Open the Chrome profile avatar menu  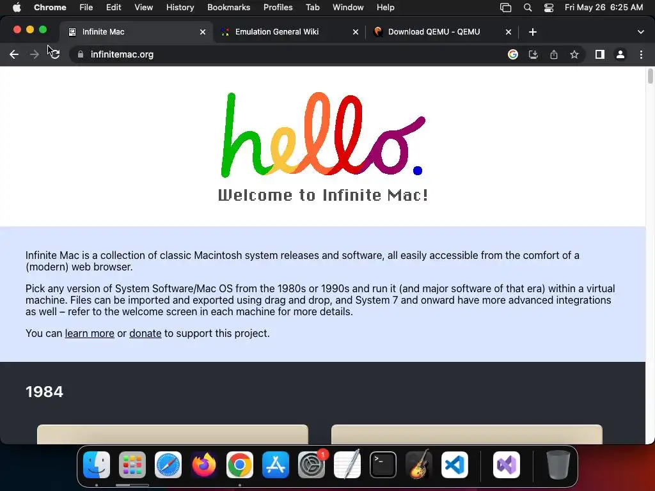coord(620,54)
